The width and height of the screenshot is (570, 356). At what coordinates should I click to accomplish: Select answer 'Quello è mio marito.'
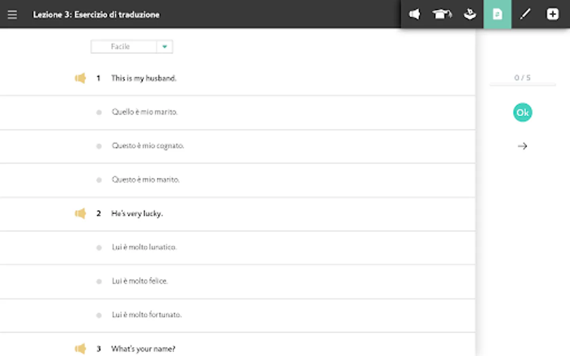[x=99, y=112]
